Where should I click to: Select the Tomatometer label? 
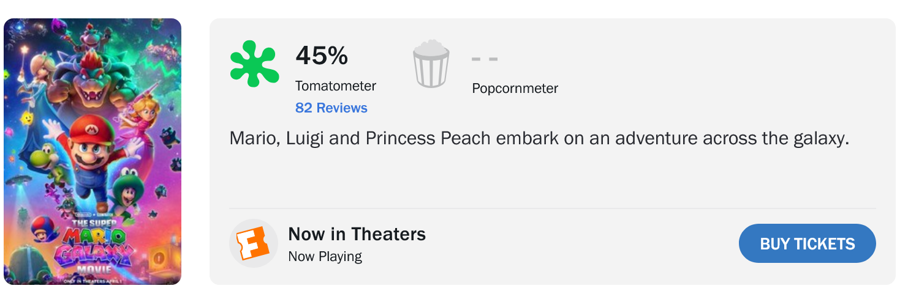335,86
